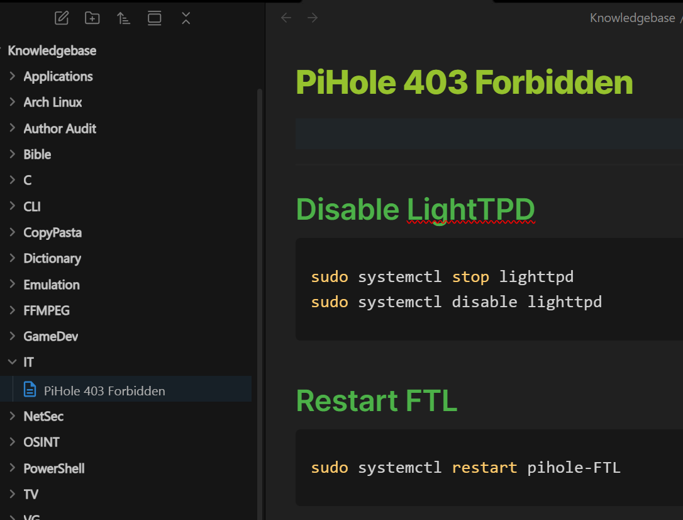The height and width of the screenshot is (520, 683).
Task: Click the OSINT folder name
Action: coord(42,442)
